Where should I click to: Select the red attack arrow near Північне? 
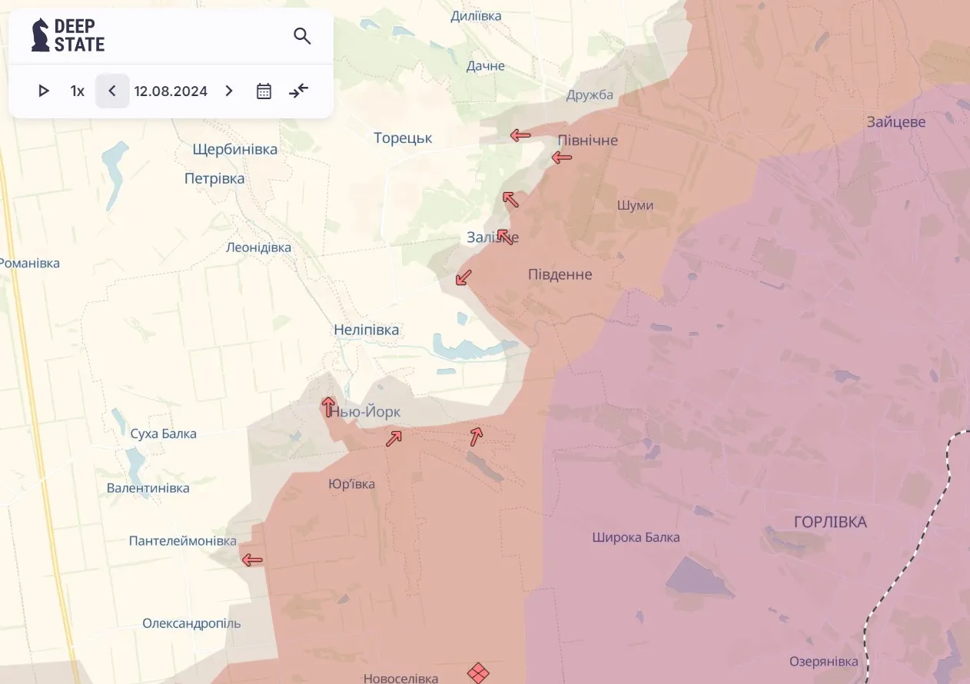pyautogui.click(x=520, y=135)
